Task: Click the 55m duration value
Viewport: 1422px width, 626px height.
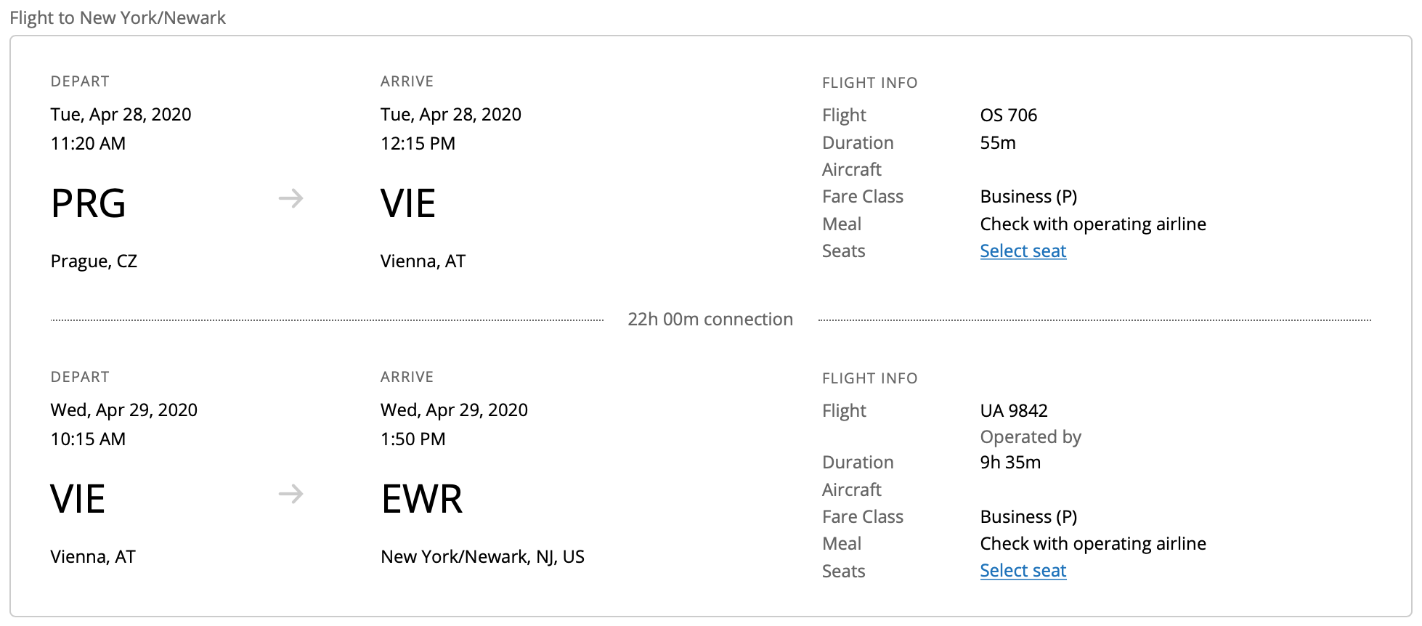Action: coord(997,143)
